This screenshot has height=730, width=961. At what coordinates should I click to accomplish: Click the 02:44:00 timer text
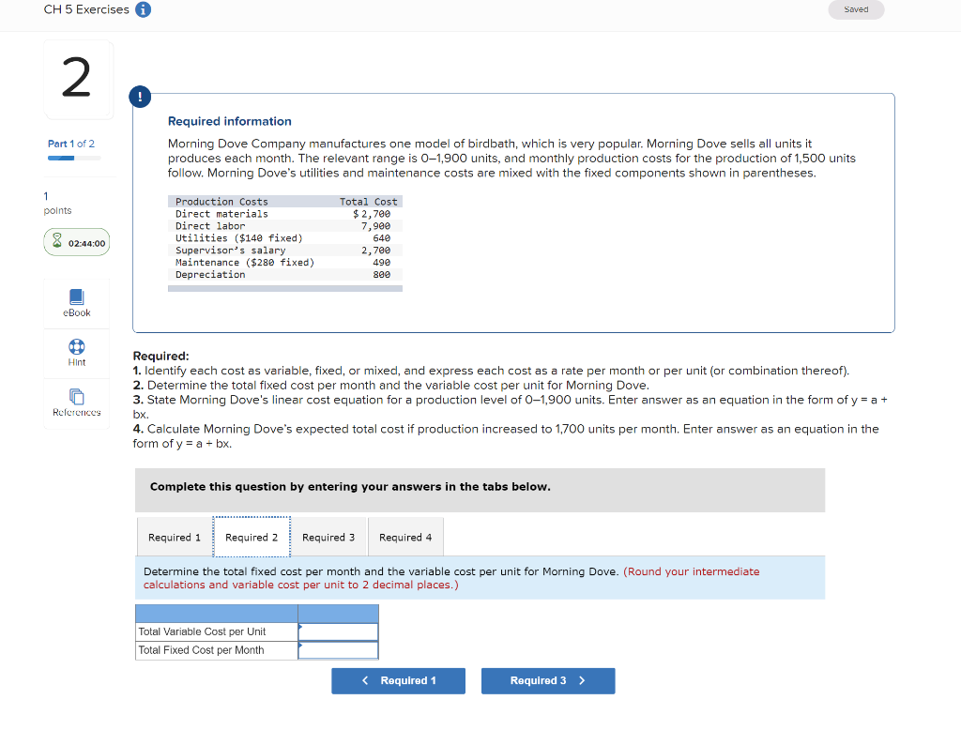[87, 243]
